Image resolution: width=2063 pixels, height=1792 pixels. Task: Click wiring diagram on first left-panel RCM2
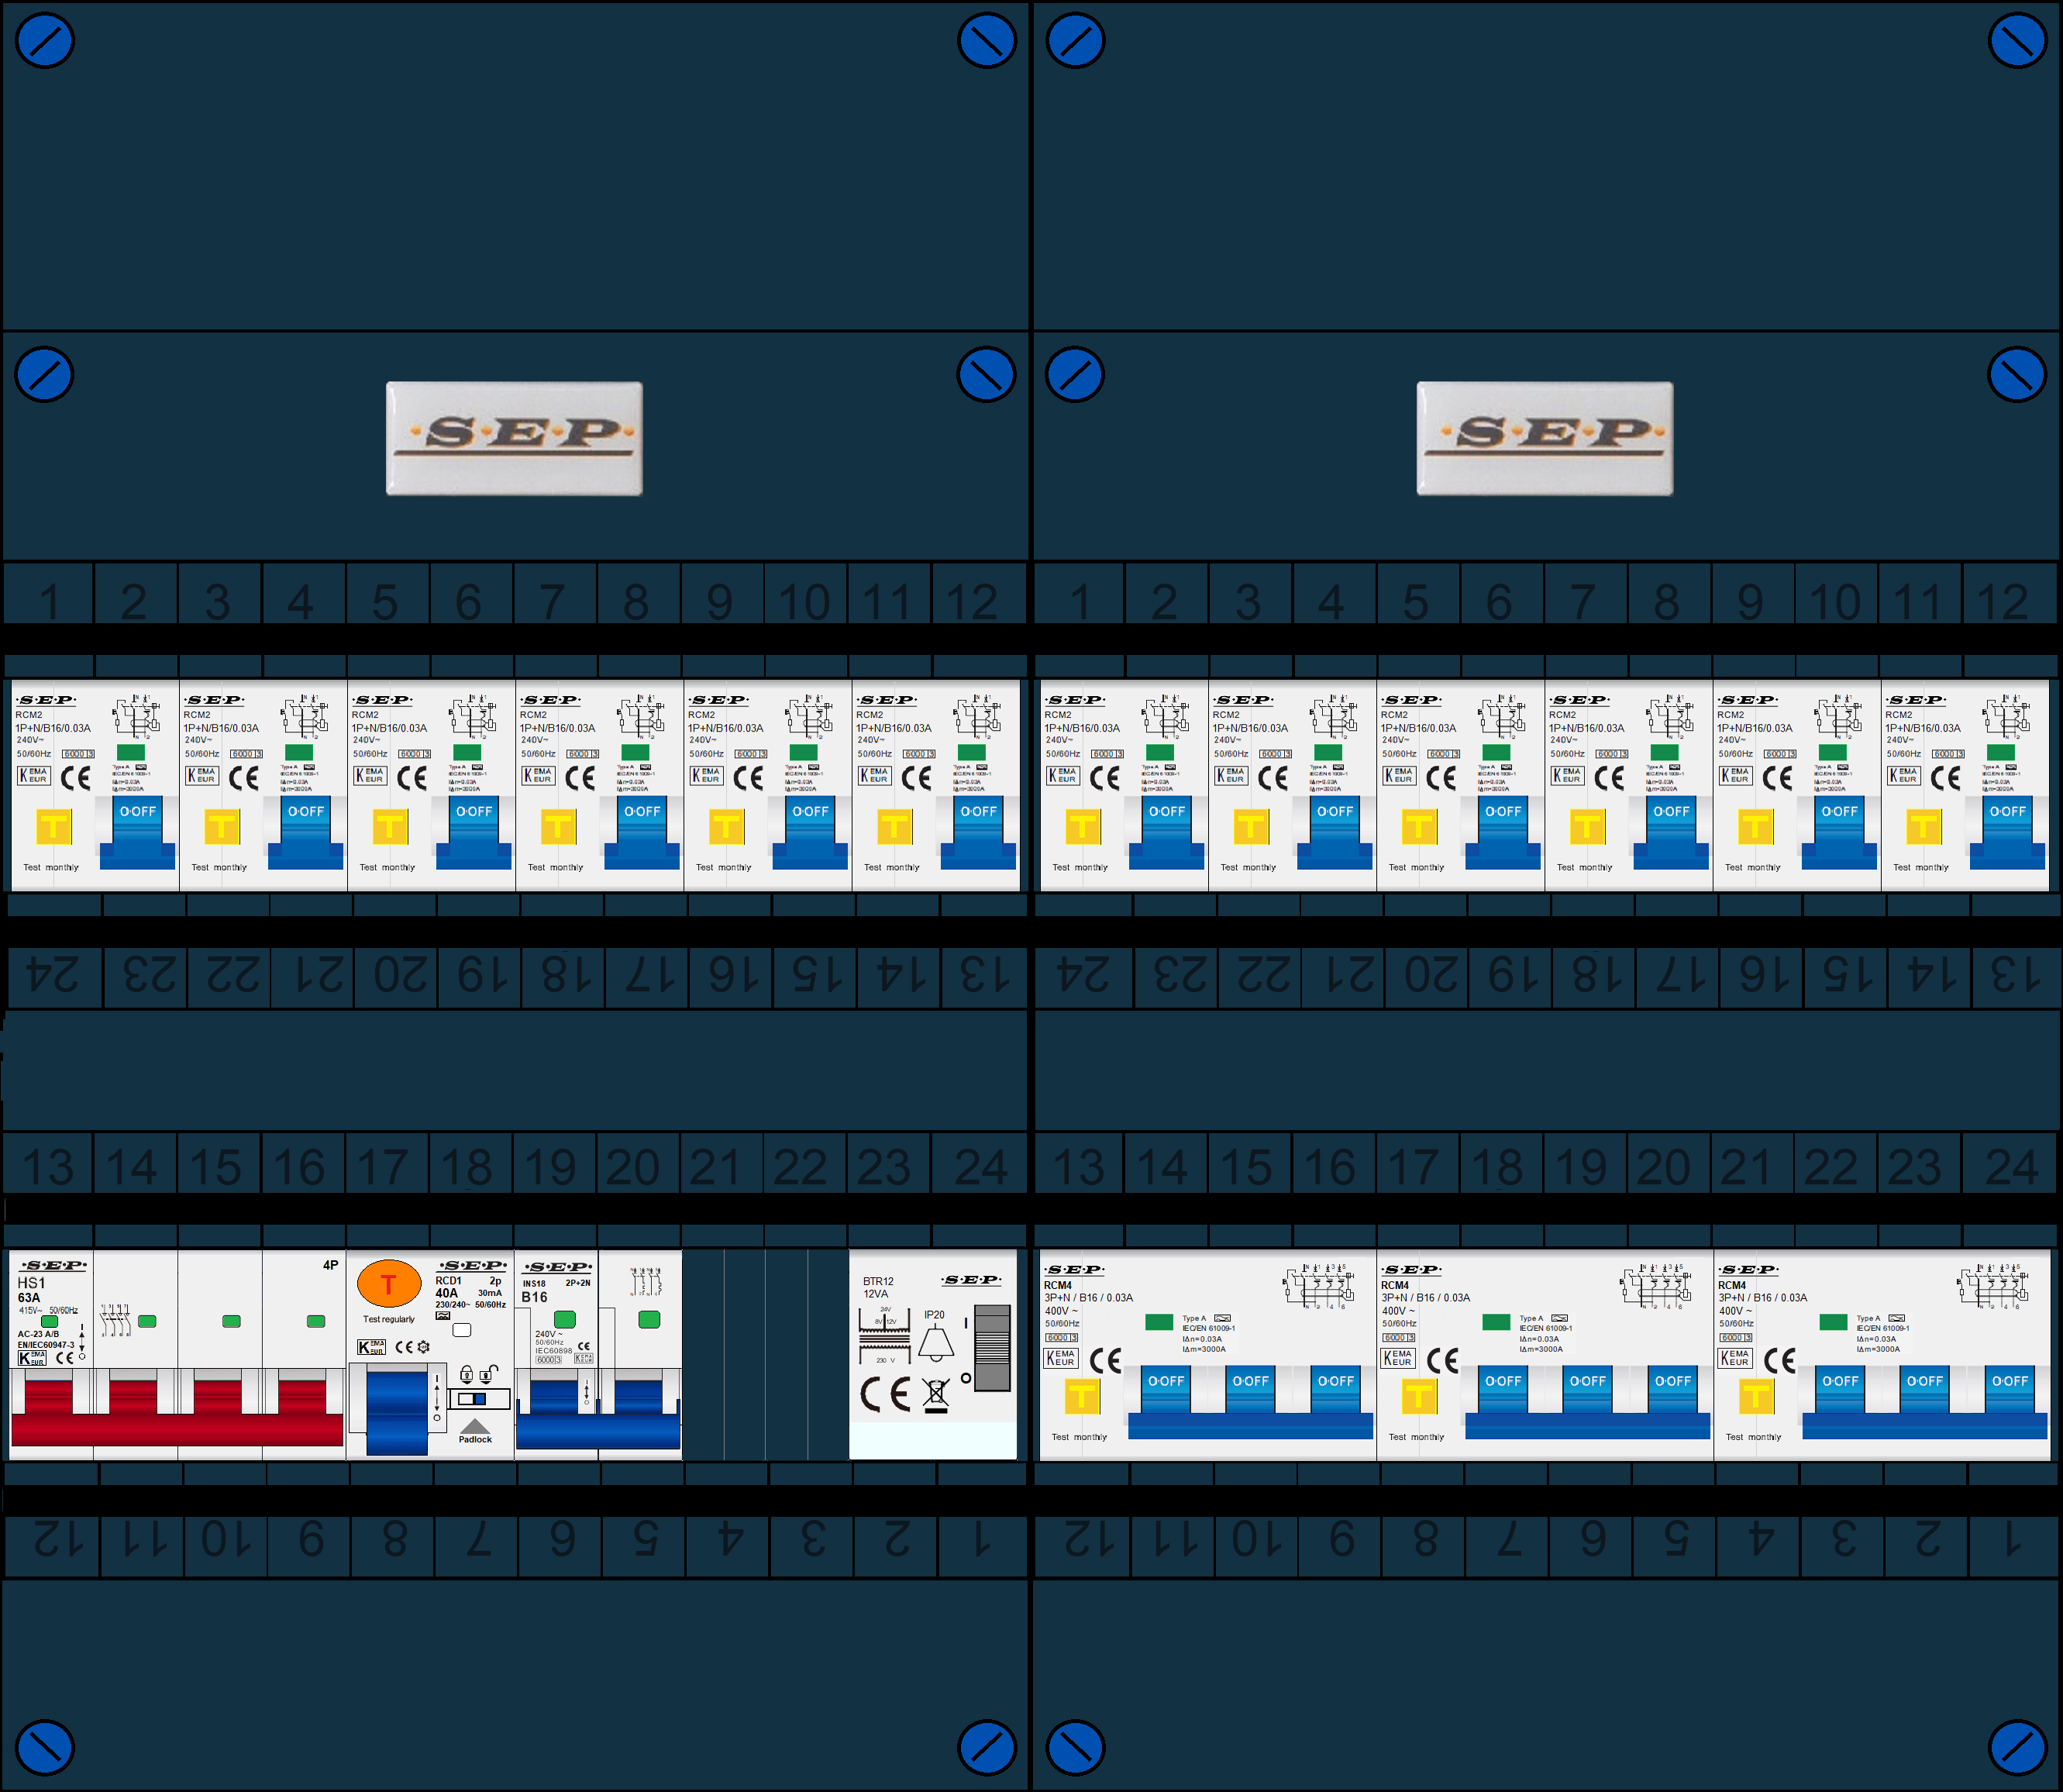(x=137, y=716)
